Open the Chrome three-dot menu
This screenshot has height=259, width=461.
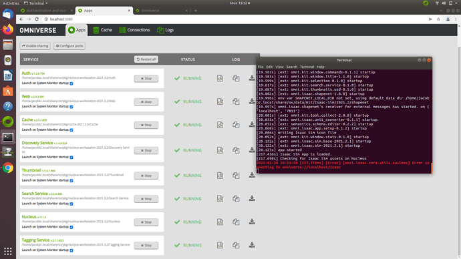click(x=456, y=19)
